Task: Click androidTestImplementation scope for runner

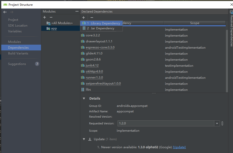Action: [185, 78]
